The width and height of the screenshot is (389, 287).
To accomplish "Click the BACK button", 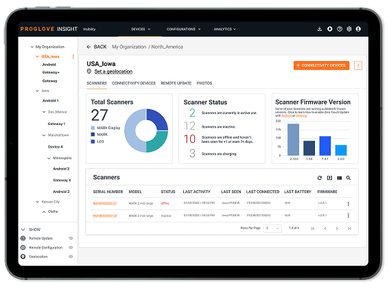I will [97, 47].
